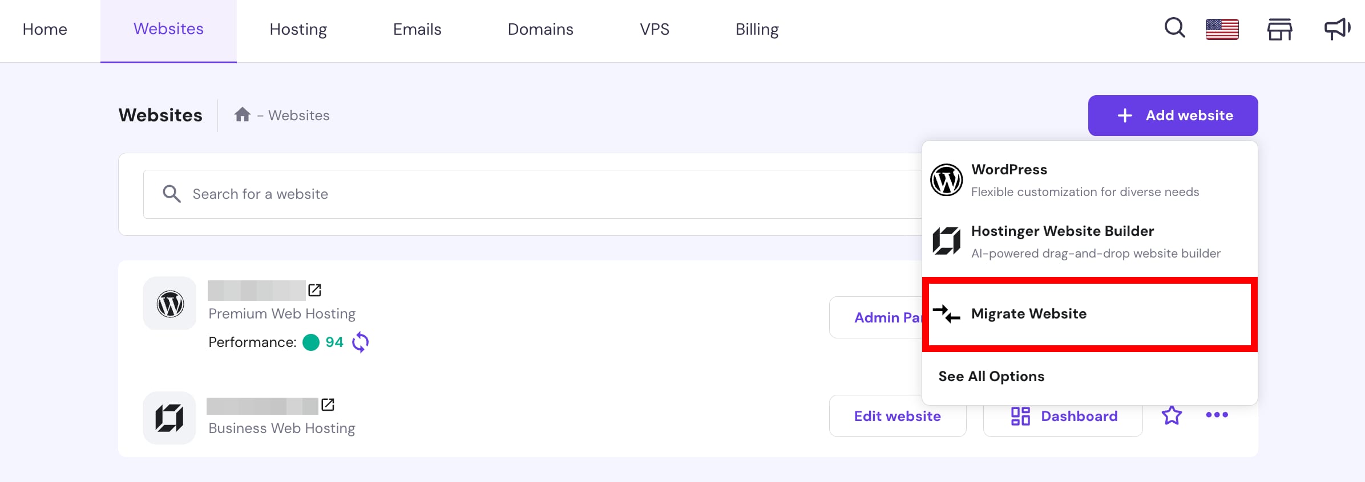Screen dimensions: 1365x482
Task: Toggle the favorite star for Business site
Action: 1171,415
